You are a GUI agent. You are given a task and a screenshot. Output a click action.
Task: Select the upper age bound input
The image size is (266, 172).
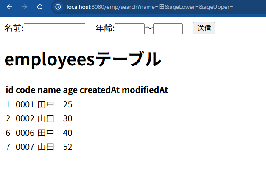168,28
